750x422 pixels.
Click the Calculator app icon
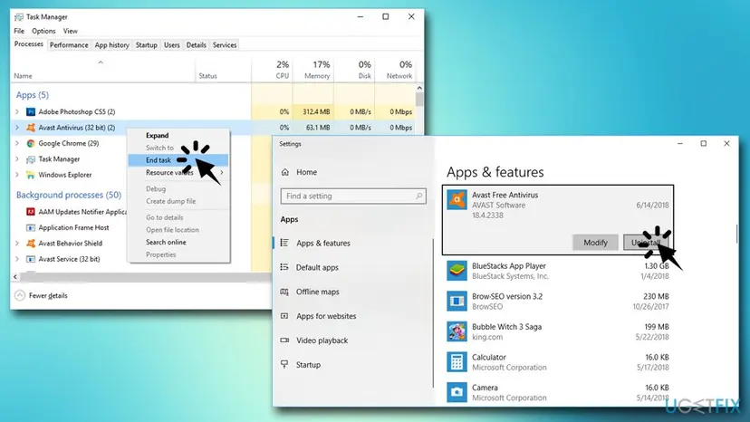pyautogui.click(x=457, y=361)
